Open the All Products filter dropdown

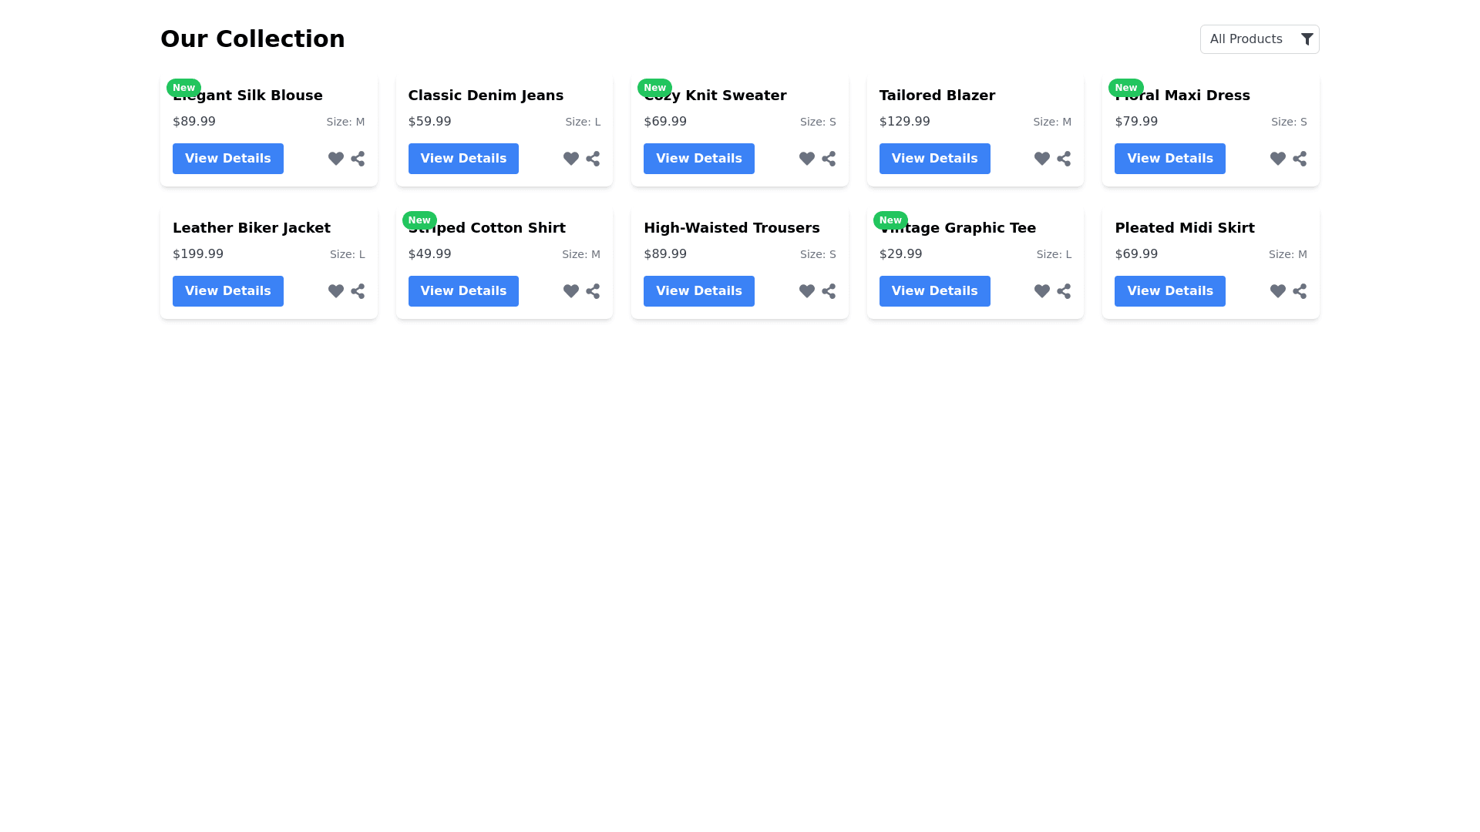coord(1246,39)
